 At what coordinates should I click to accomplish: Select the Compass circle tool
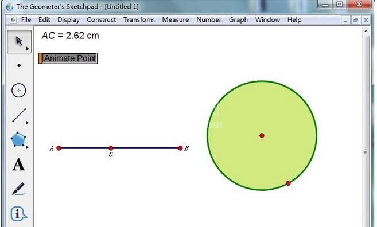pos(19,91)
